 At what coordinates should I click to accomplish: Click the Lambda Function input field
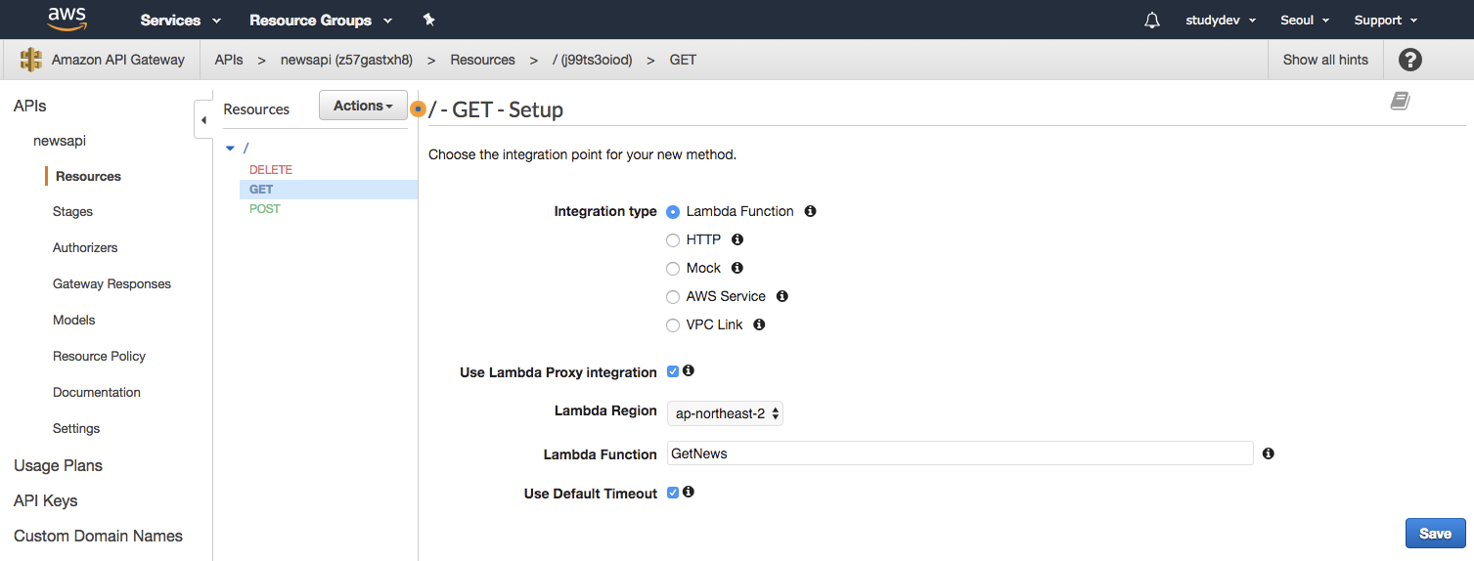(960, 453)
